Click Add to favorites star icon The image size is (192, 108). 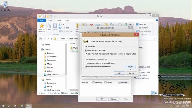pyautogui.click(x=42, y=26)
